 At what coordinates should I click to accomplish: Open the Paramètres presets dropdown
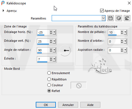[103, 18]
